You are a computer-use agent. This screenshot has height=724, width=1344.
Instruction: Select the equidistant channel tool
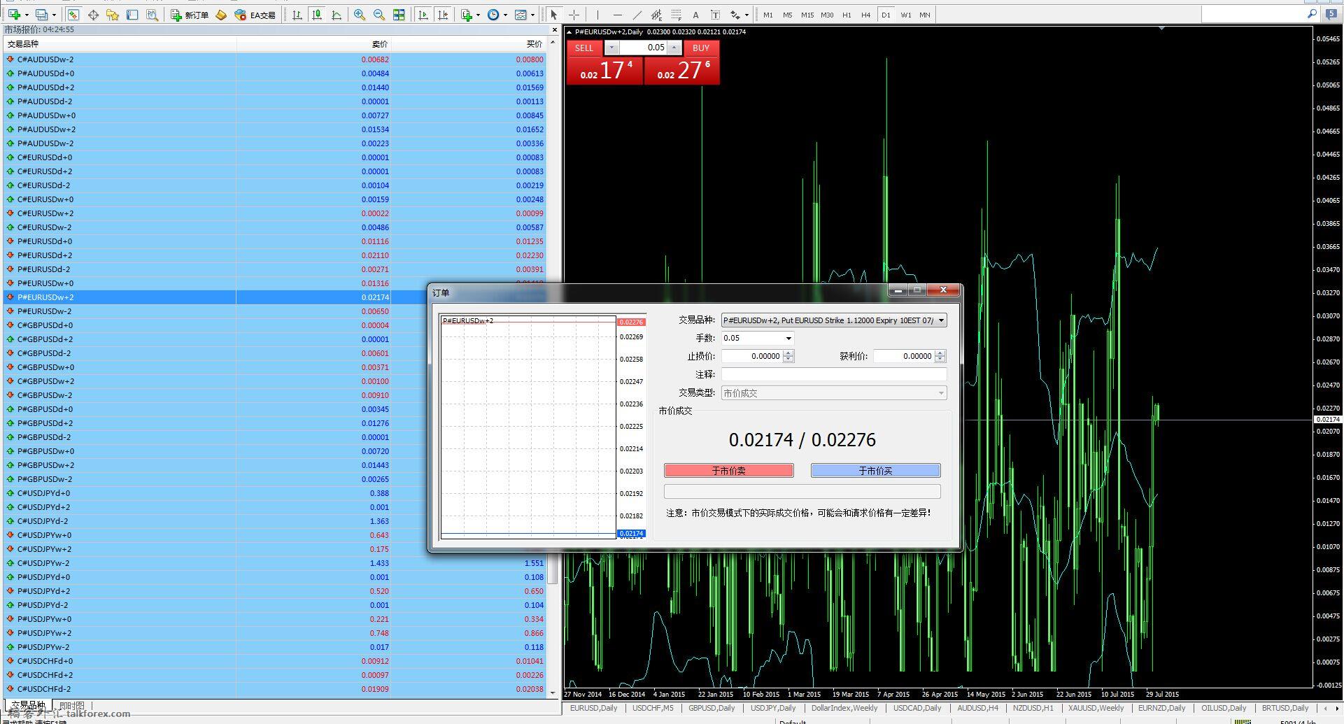click(x=656, y=15)
